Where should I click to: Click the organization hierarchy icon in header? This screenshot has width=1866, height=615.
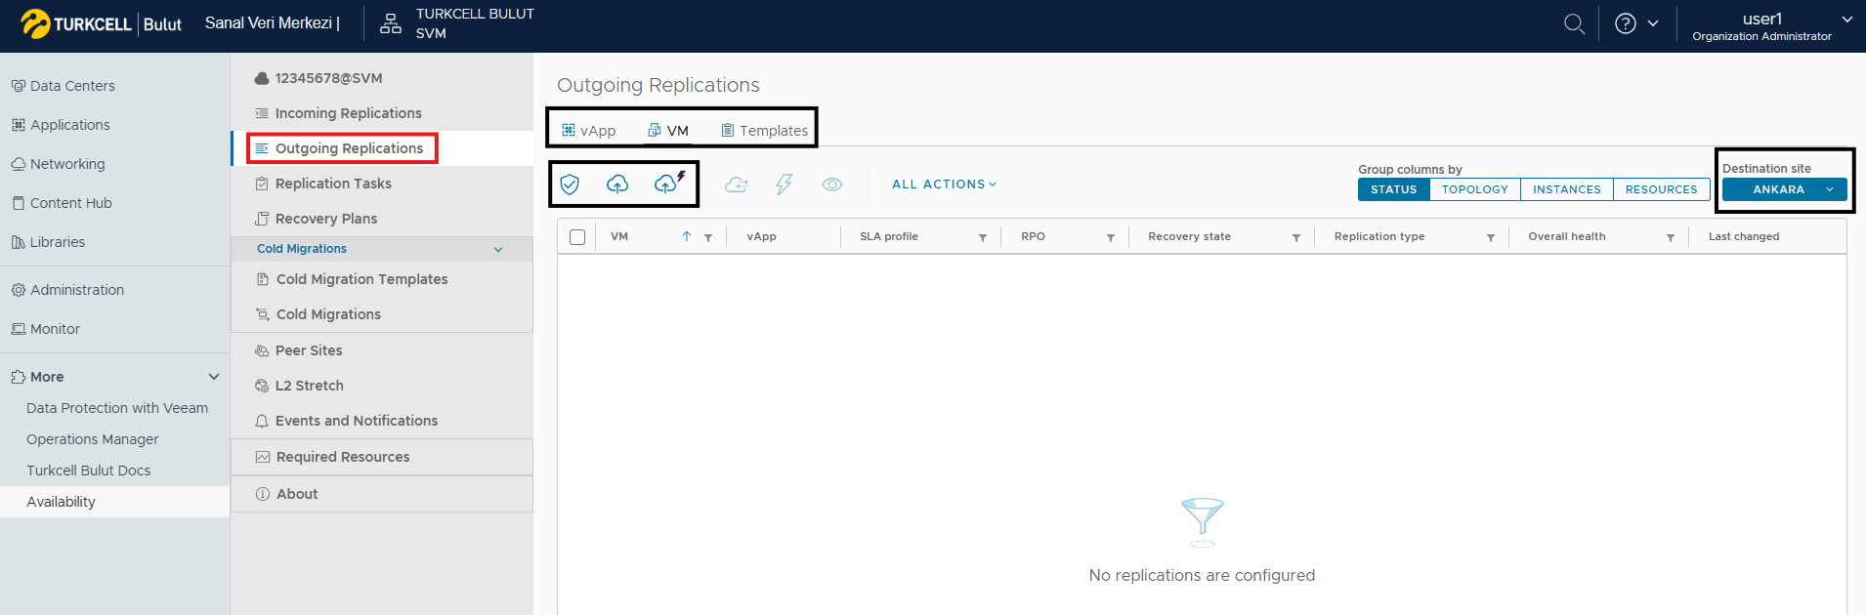(391, 23)
